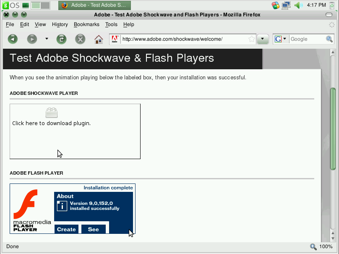
Task: Click the vertical scrollbar up arrow
Action: pos(333,52)
